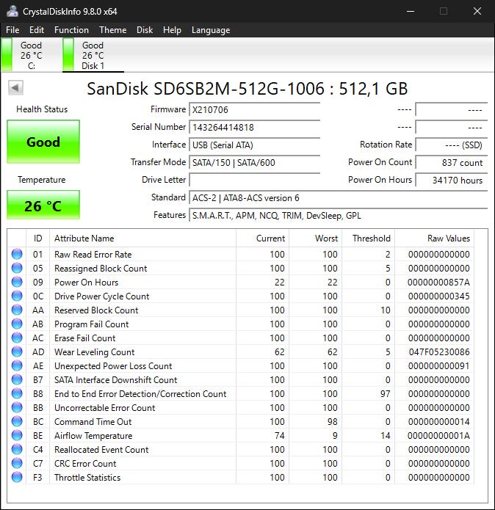The height and width of the screenshot is (510, 495).
Task: Select the Disk 1 tab
Action: click(x=93, y=55)
